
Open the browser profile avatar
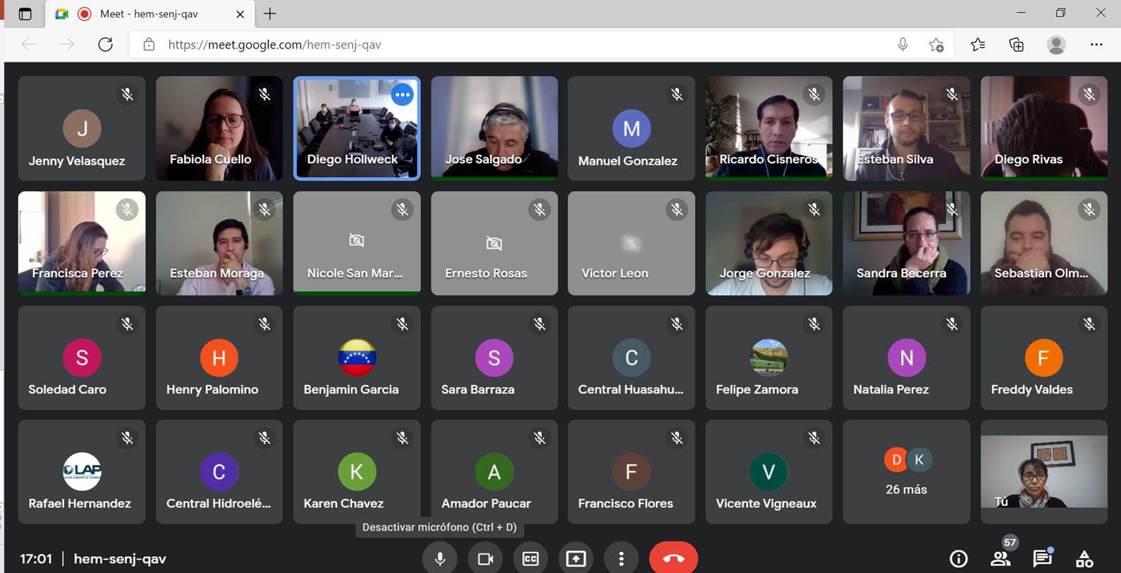tap(1056, 44)
